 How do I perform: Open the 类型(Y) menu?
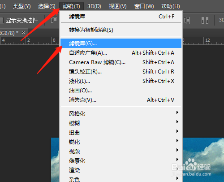pyautogui.click(x=22, y=6)
